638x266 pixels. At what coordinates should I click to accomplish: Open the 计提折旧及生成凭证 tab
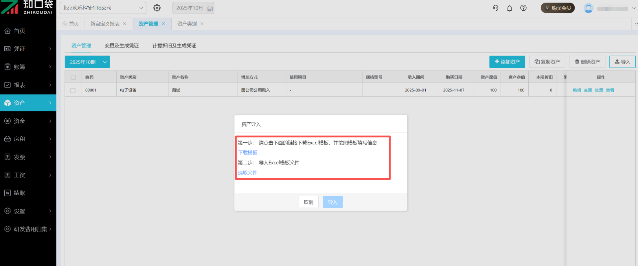click(x=174, y=46)
